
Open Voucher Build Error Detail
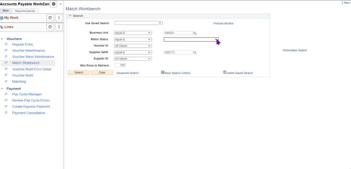point(32,69)
